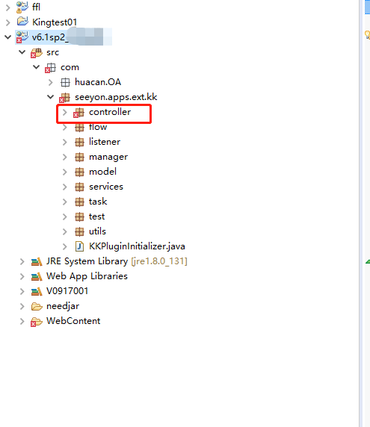
Task: Click the huacan.OA package icon
Action: 65,82
